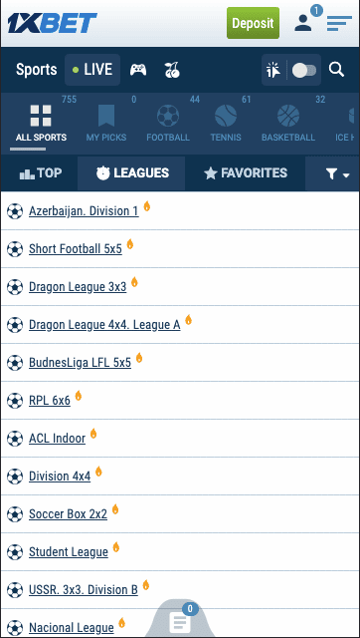This screenshot has width=360, height=638.
Task: Switch to the TOP tab
Action: [x=41, y=173]
